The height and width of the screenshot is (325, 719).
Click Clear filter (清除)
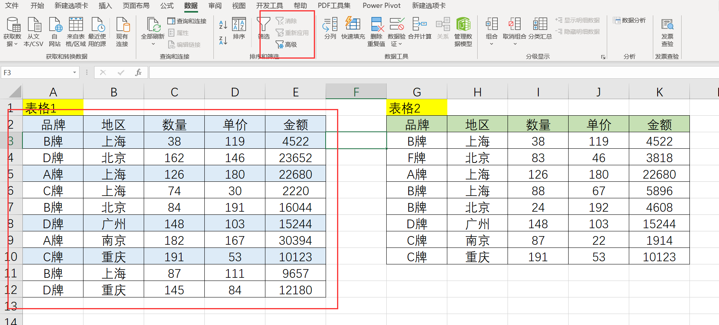(286, 21)
